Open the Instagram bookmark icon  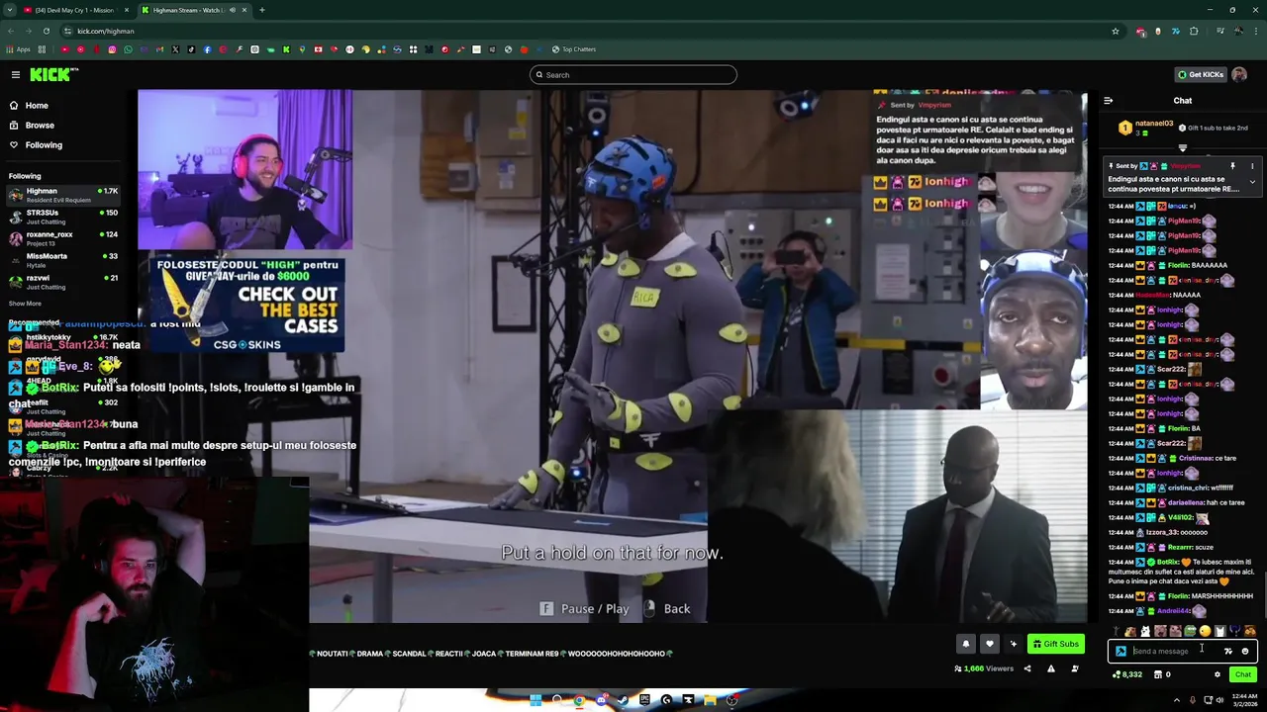[x=112, y=49]
